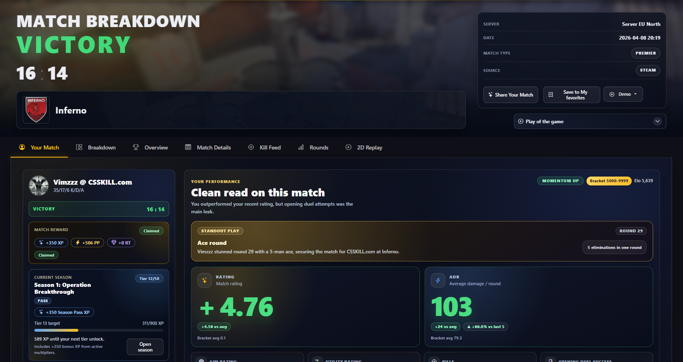Click the +24 vs avg chip
The image size is (683, 362).
coord(446,326)
